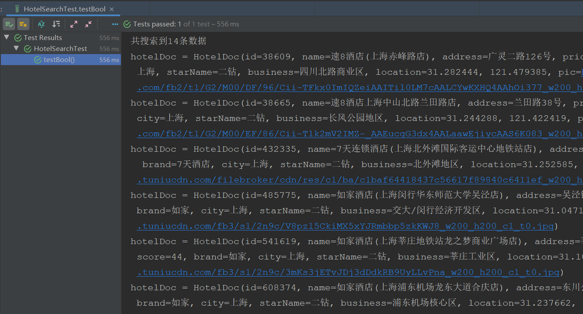This screenshot has height=314, width=583.
Task: Click the output line containing business=莘庄工业区
Action: (x=360, y=257)
